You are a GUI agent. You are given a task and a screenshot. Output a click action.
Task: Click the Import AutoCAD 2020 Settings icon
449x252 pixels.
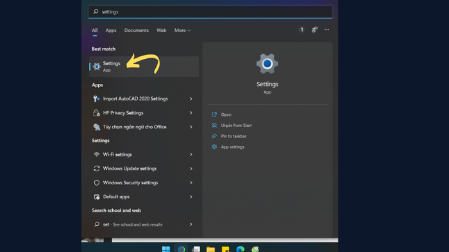coord(96,98)
